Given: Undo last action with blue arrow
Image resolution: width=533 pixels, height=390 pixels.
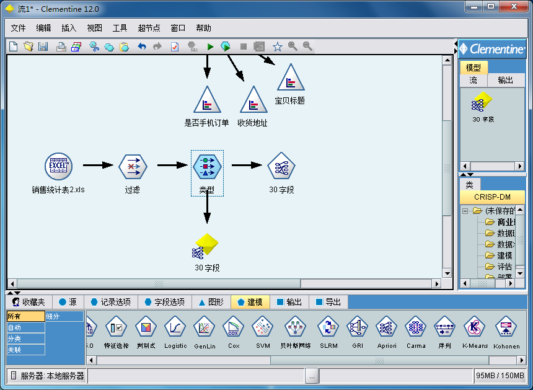Looking at the screenshot, I should [142, 47].
